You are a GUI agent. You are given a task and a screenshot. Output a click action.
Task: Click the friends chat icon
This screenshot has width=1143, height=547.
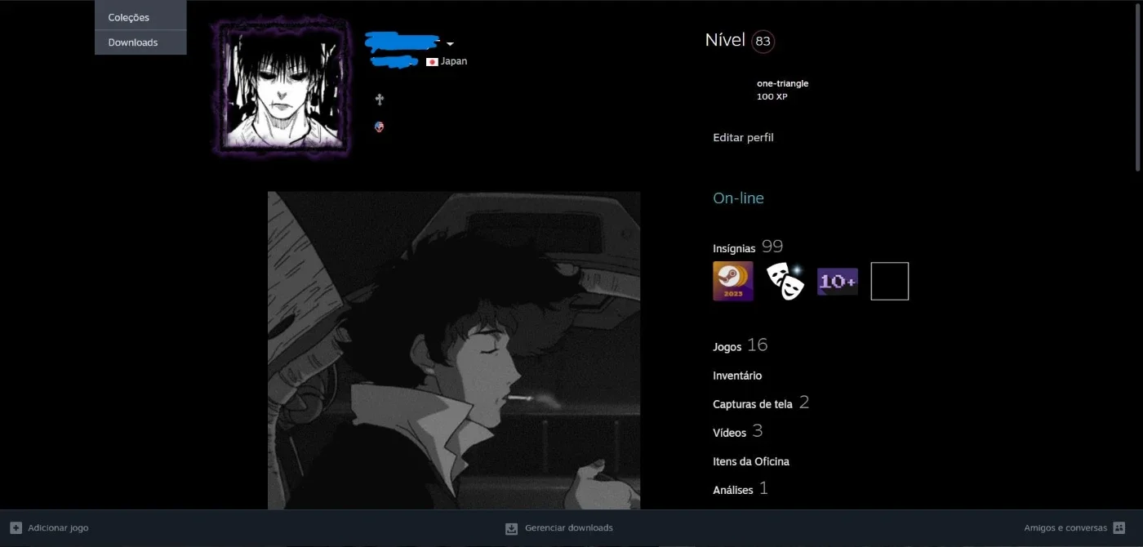coord(1119,528)
